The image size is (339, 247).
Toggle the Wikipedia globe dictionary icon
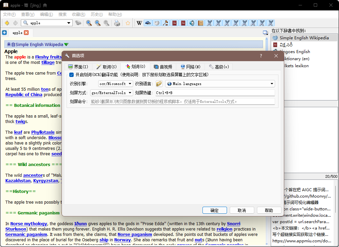point(157,23)
